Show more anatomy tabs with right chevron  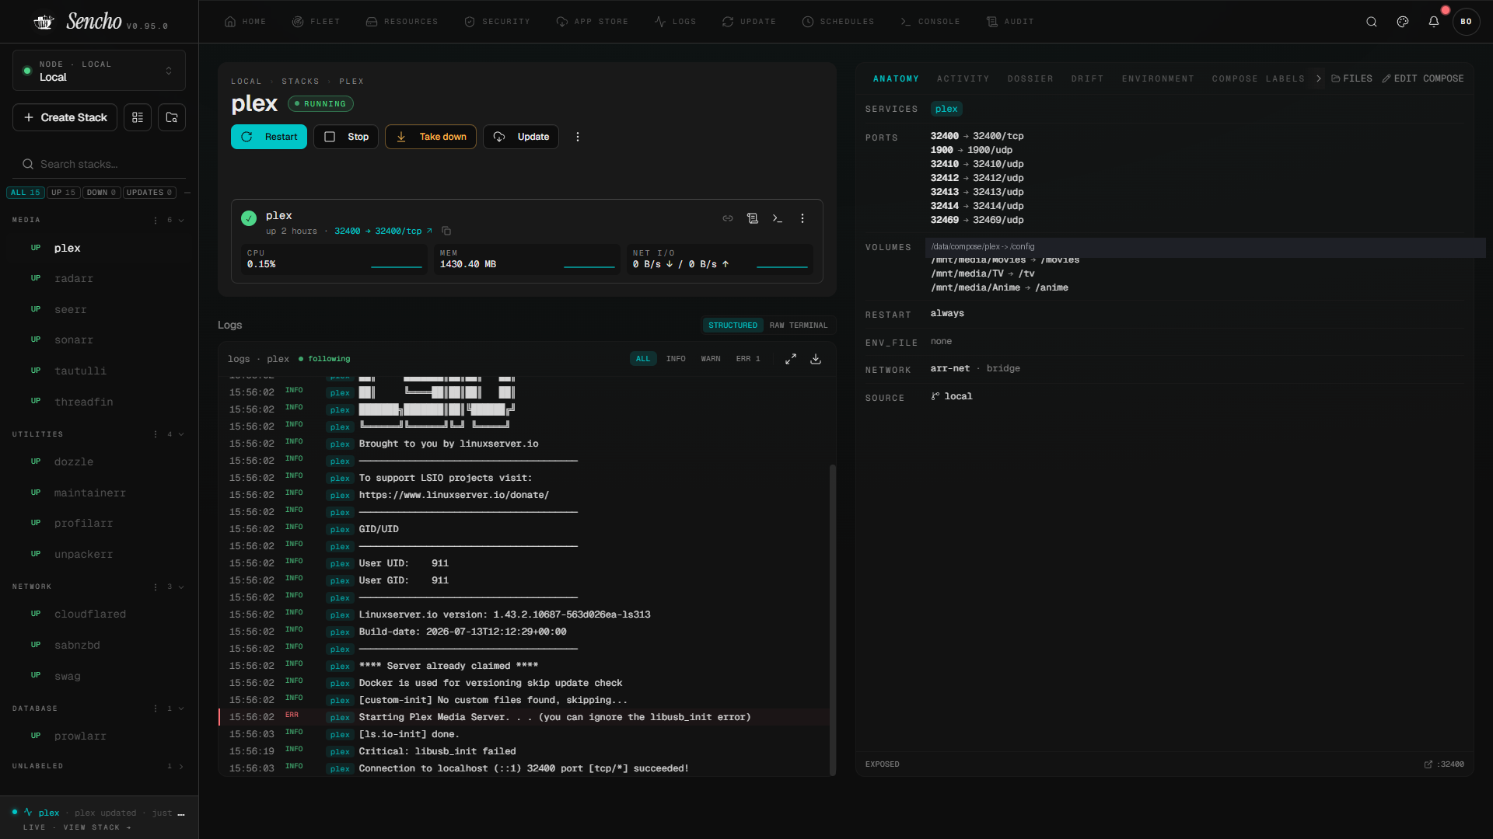[1318, 78]
